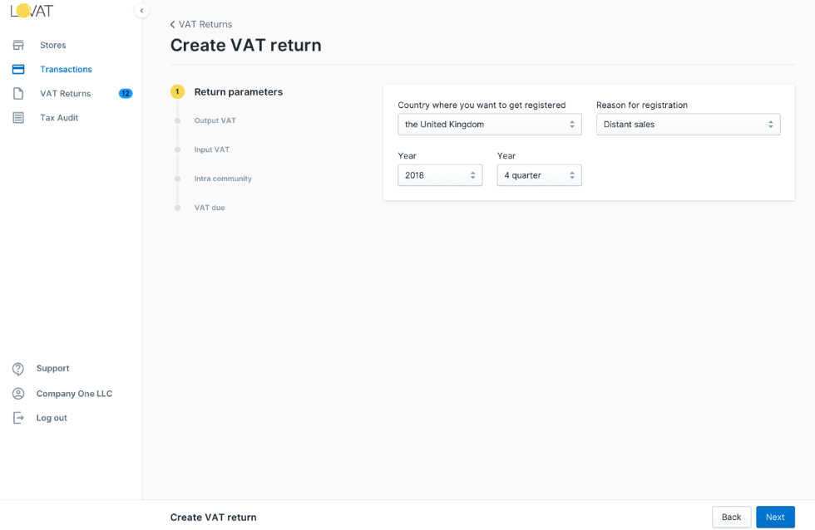815x530 pixels.
Task: Click the Back button
Action: click(731, 517)
